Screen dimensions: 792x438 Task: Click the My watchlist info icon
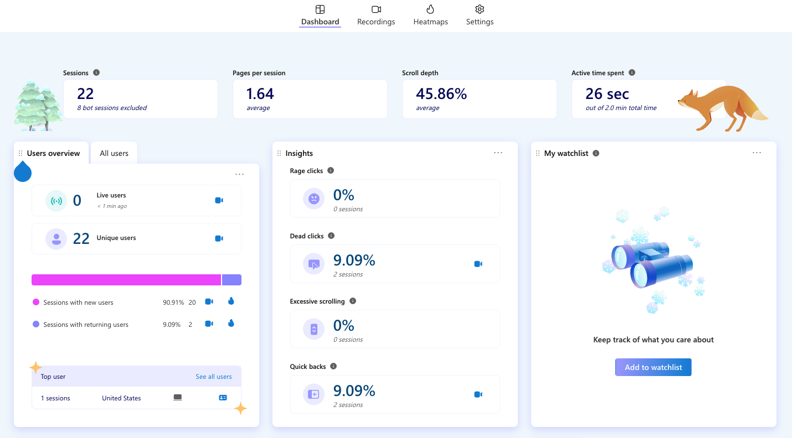[596, 153]
